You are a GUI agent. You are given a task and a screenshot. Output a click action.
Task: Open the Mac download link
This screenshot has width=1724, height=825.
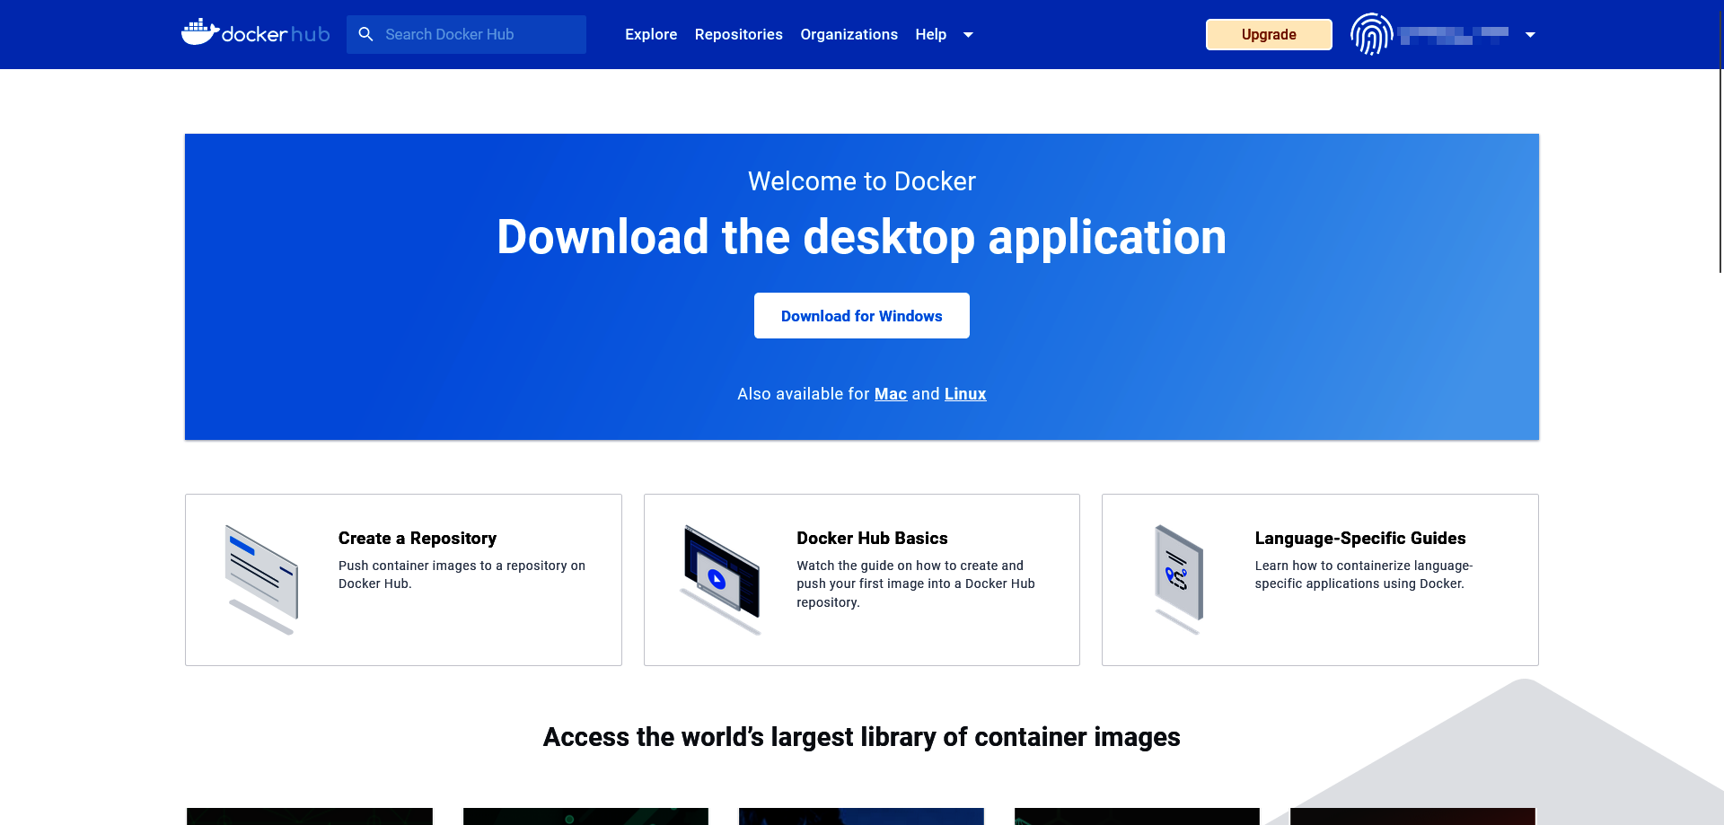(x=890, y=393)
